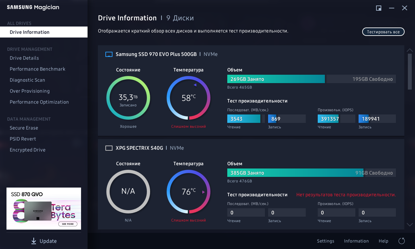Click the compact mode window icon

379,8
